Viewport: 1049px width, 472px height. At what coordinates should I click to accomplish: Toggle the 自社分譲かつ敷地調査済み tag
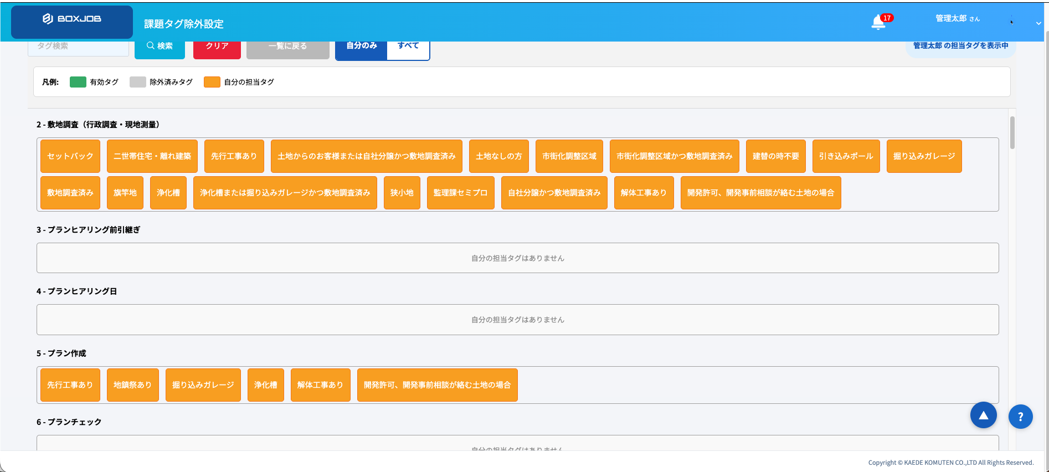tap(554, 193)
